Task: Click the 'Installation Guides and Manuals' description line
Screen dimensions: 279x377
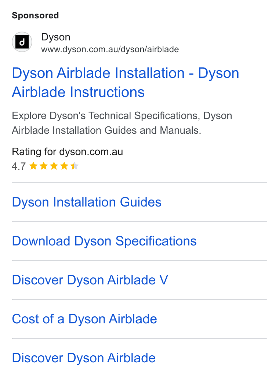Action: [x=106, y=130]
